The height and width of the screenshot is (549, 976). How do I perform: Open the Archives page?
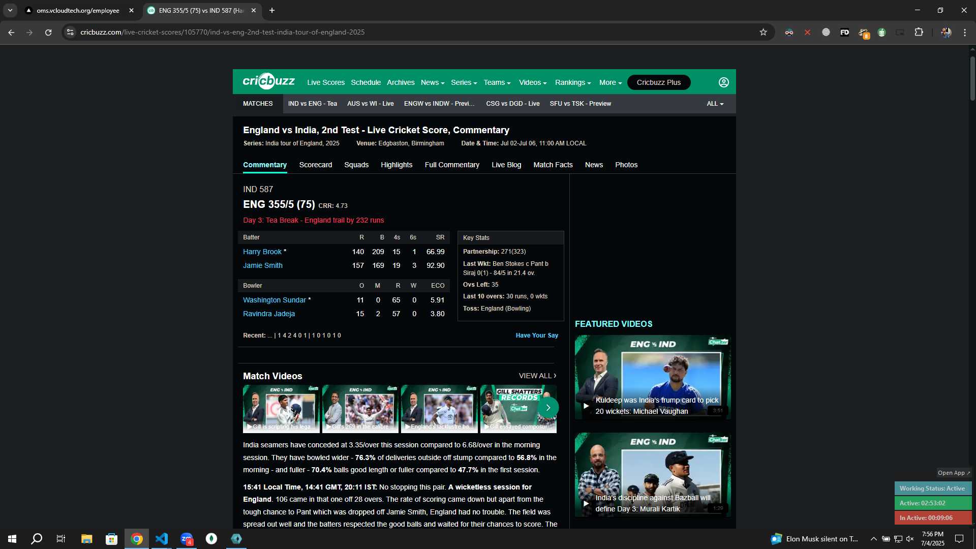401,82
